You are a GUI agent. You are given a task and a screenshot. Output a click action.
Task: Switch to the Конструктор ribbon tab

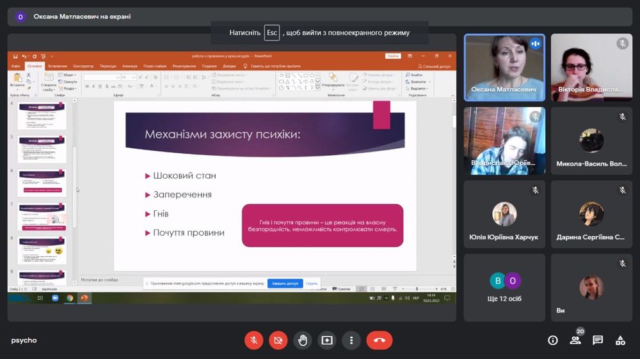(83, 66)
